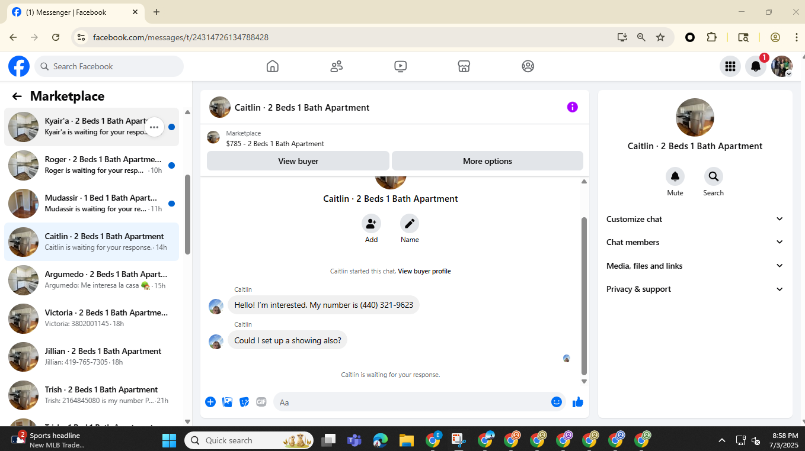Open a new browser tab
Image resolution: width=805 pixels, height=451 pixels.
point(156,12)
